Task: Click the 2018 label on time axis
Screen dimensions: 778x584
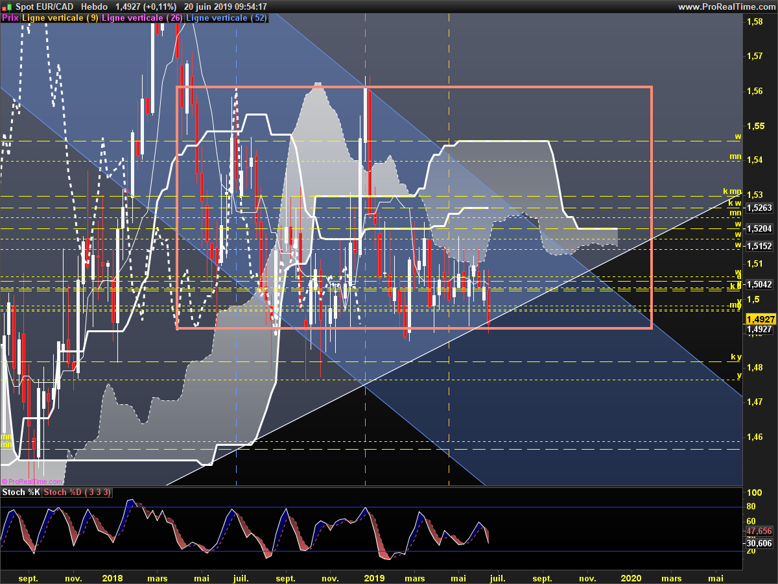Action: click(x=113, y=578)
